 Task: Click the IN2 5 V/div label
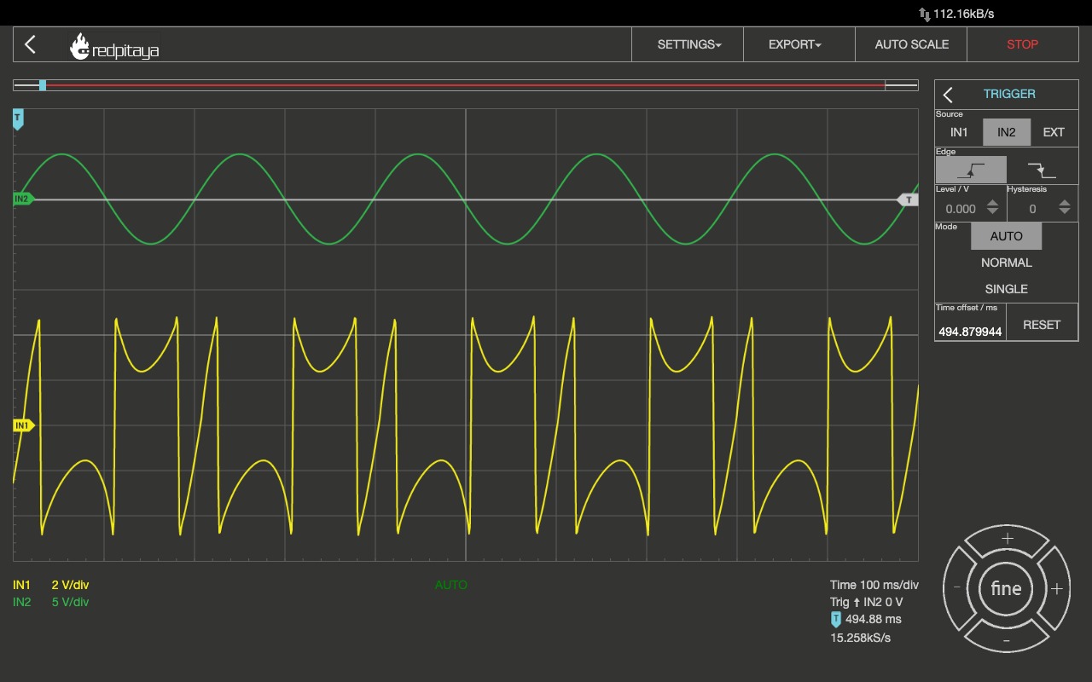(51, 602)
